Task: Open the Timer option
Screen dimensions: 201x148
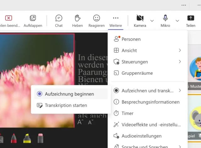Action: pyautogui.click(x=148, y=113)
